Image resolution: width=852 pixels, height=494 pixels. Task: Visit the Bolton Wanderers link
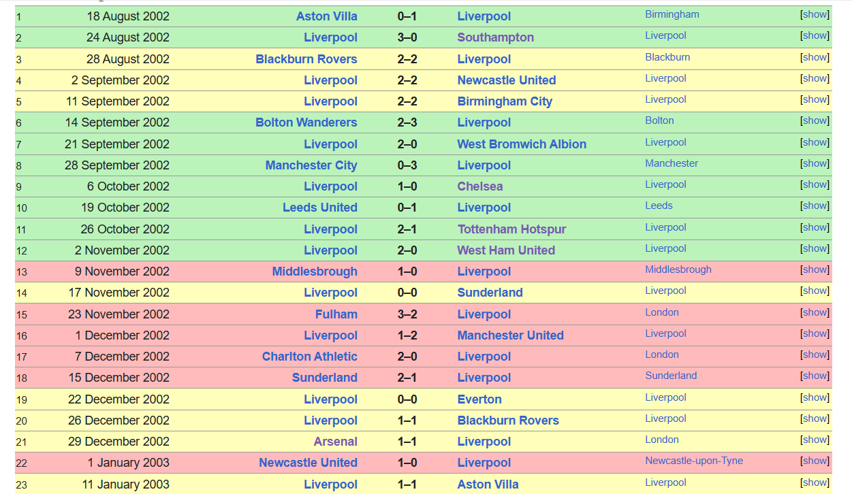306,122
